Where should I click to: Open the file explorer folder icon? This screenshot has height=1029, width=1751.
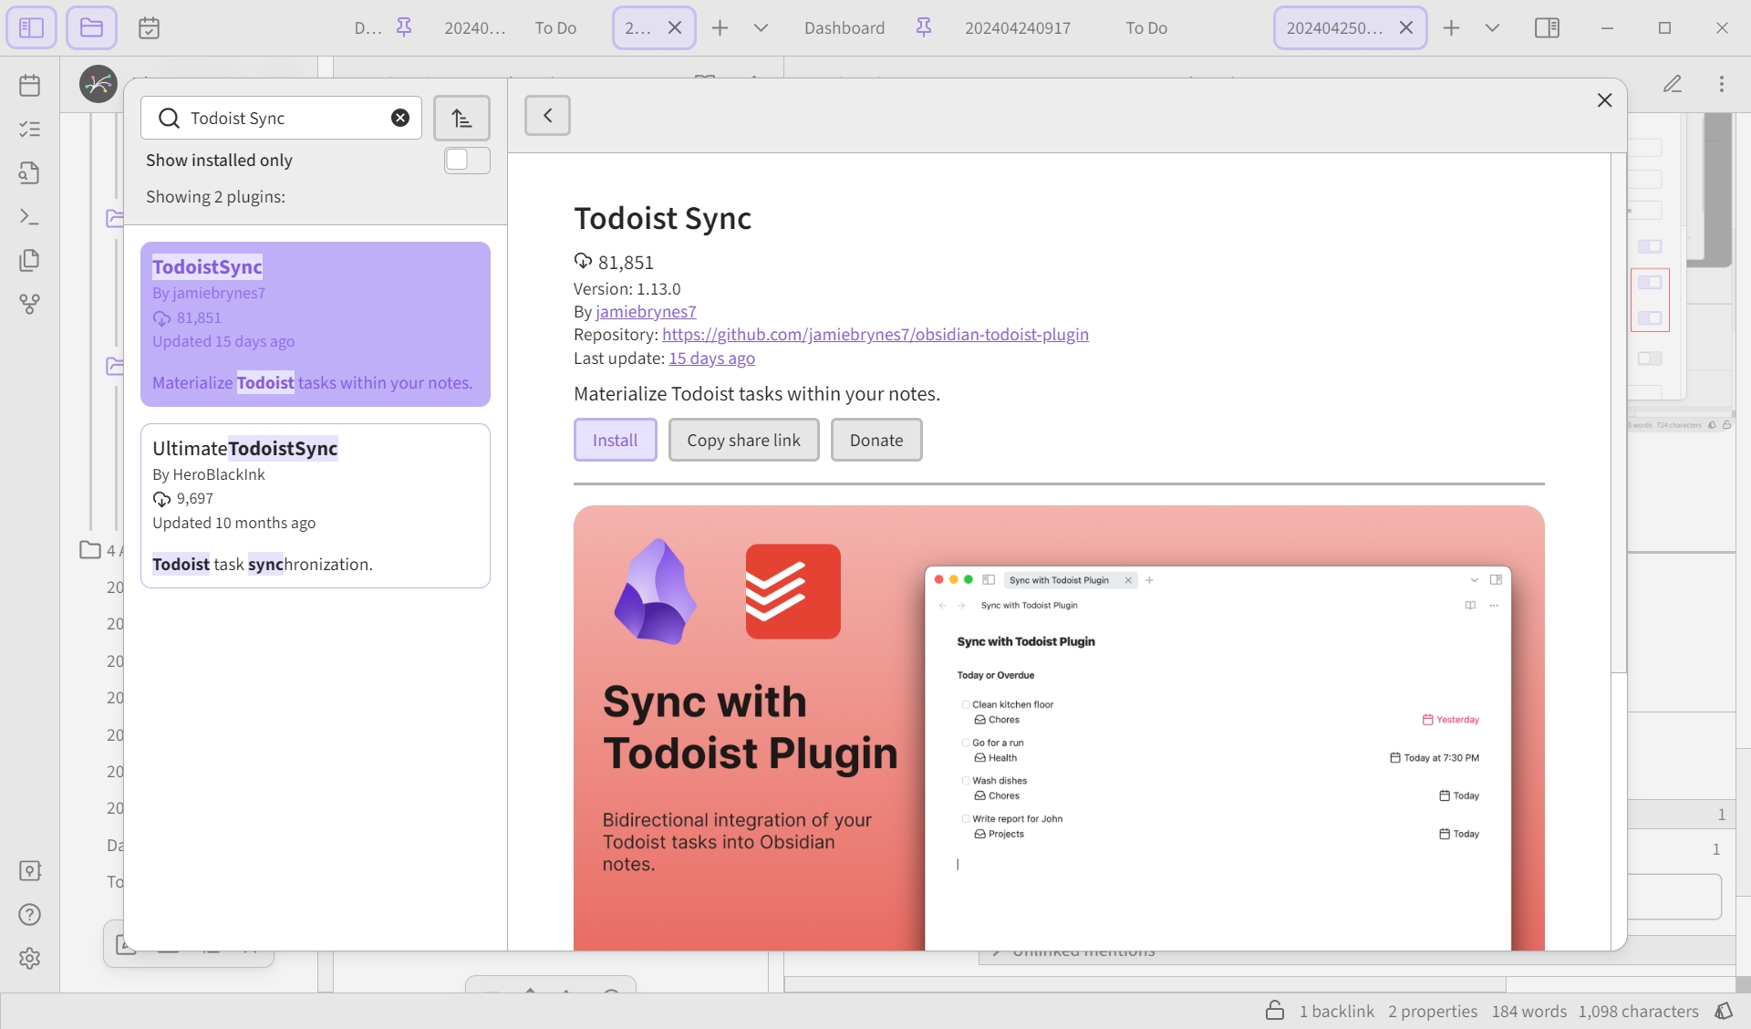click(x=91, y=27)
